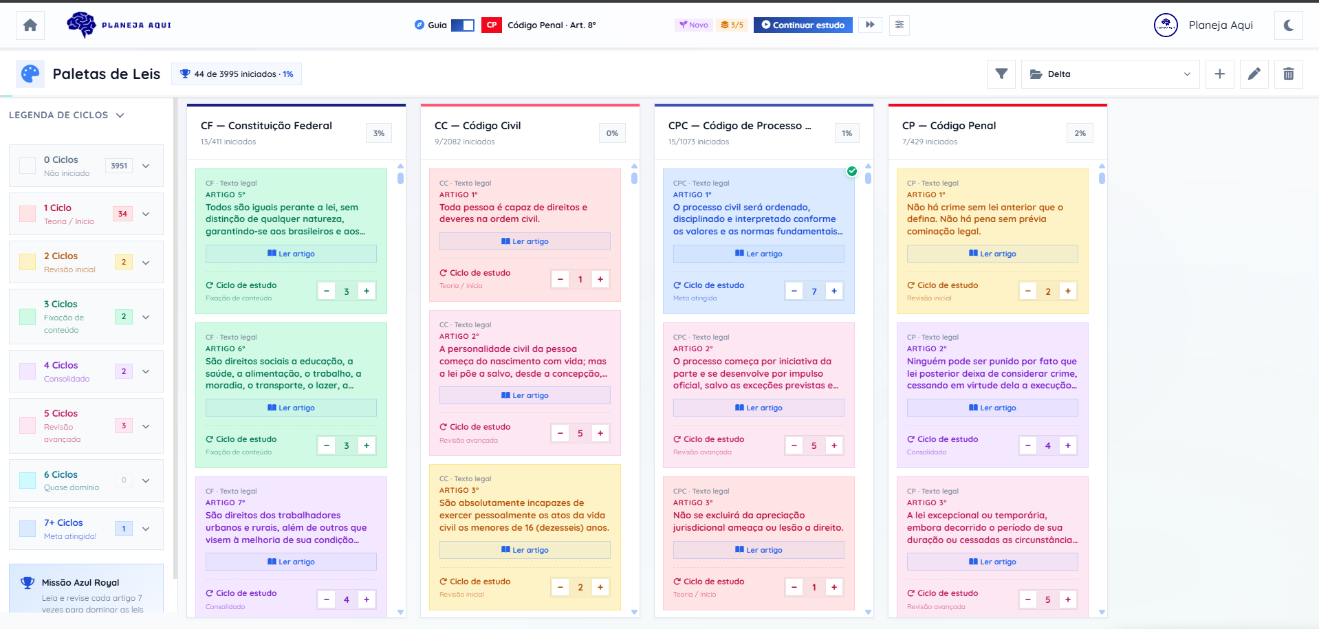This screenshot has height=629, width=1319.
Task: Click the 3 Ciclos green color swatch
Action: point(28,317)
